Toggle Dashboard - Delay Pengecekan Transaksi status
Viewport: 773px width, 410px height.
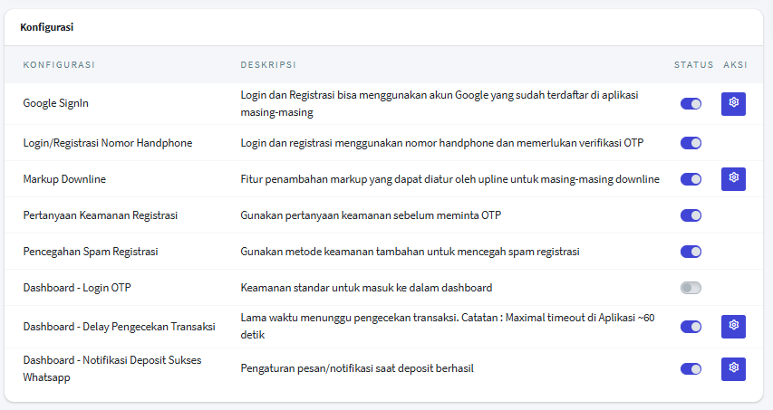691,327
